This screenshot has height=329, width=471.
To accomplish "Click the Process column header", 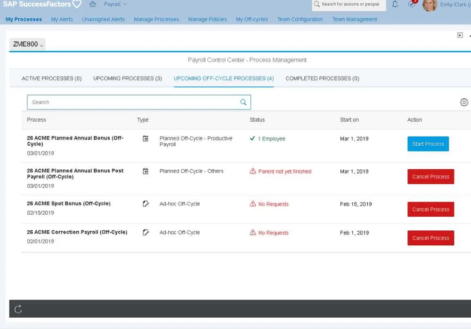I will coord(36,120).
